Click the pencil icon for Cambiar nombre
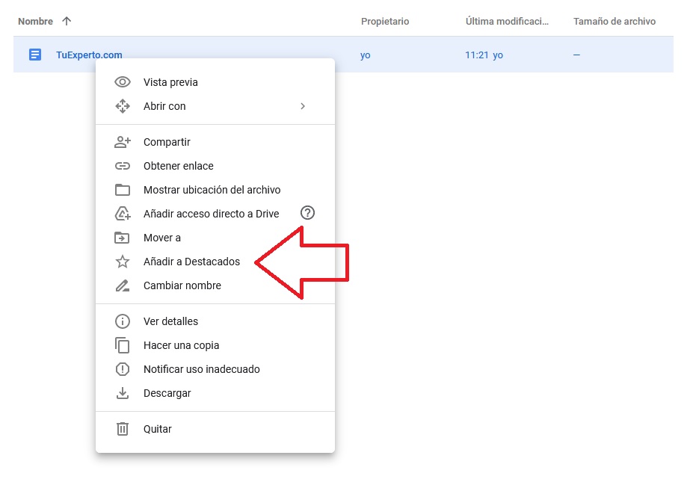Viewport: 690px width, 482px height. (123, 285)
